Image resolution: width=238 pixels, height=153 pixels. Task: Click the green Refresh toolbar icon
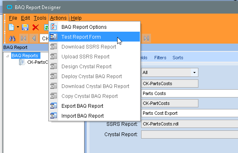pyautogui.click(x=46, y=28)
